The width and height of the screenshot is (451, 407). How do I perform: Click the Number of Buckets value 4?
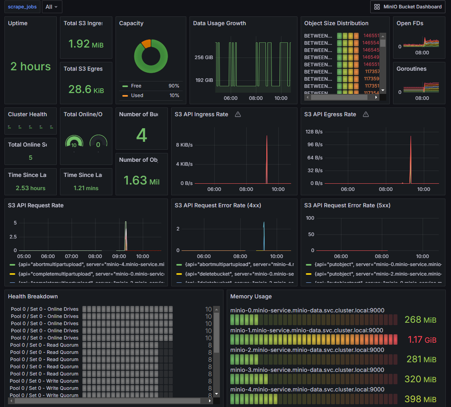[142, 135]
